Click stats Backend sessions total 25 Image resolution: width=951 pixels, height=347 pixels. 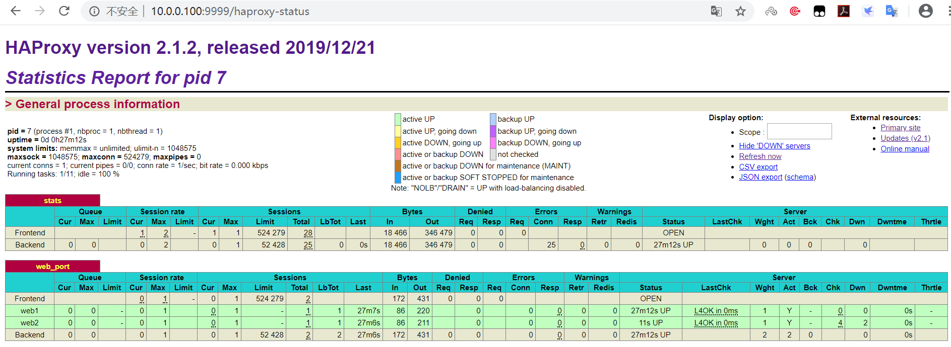tap(308, 245)
